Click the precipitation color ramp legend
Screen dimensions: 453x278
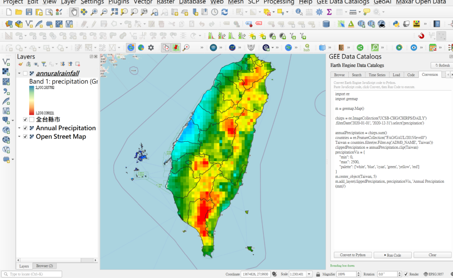pos(31,100)
